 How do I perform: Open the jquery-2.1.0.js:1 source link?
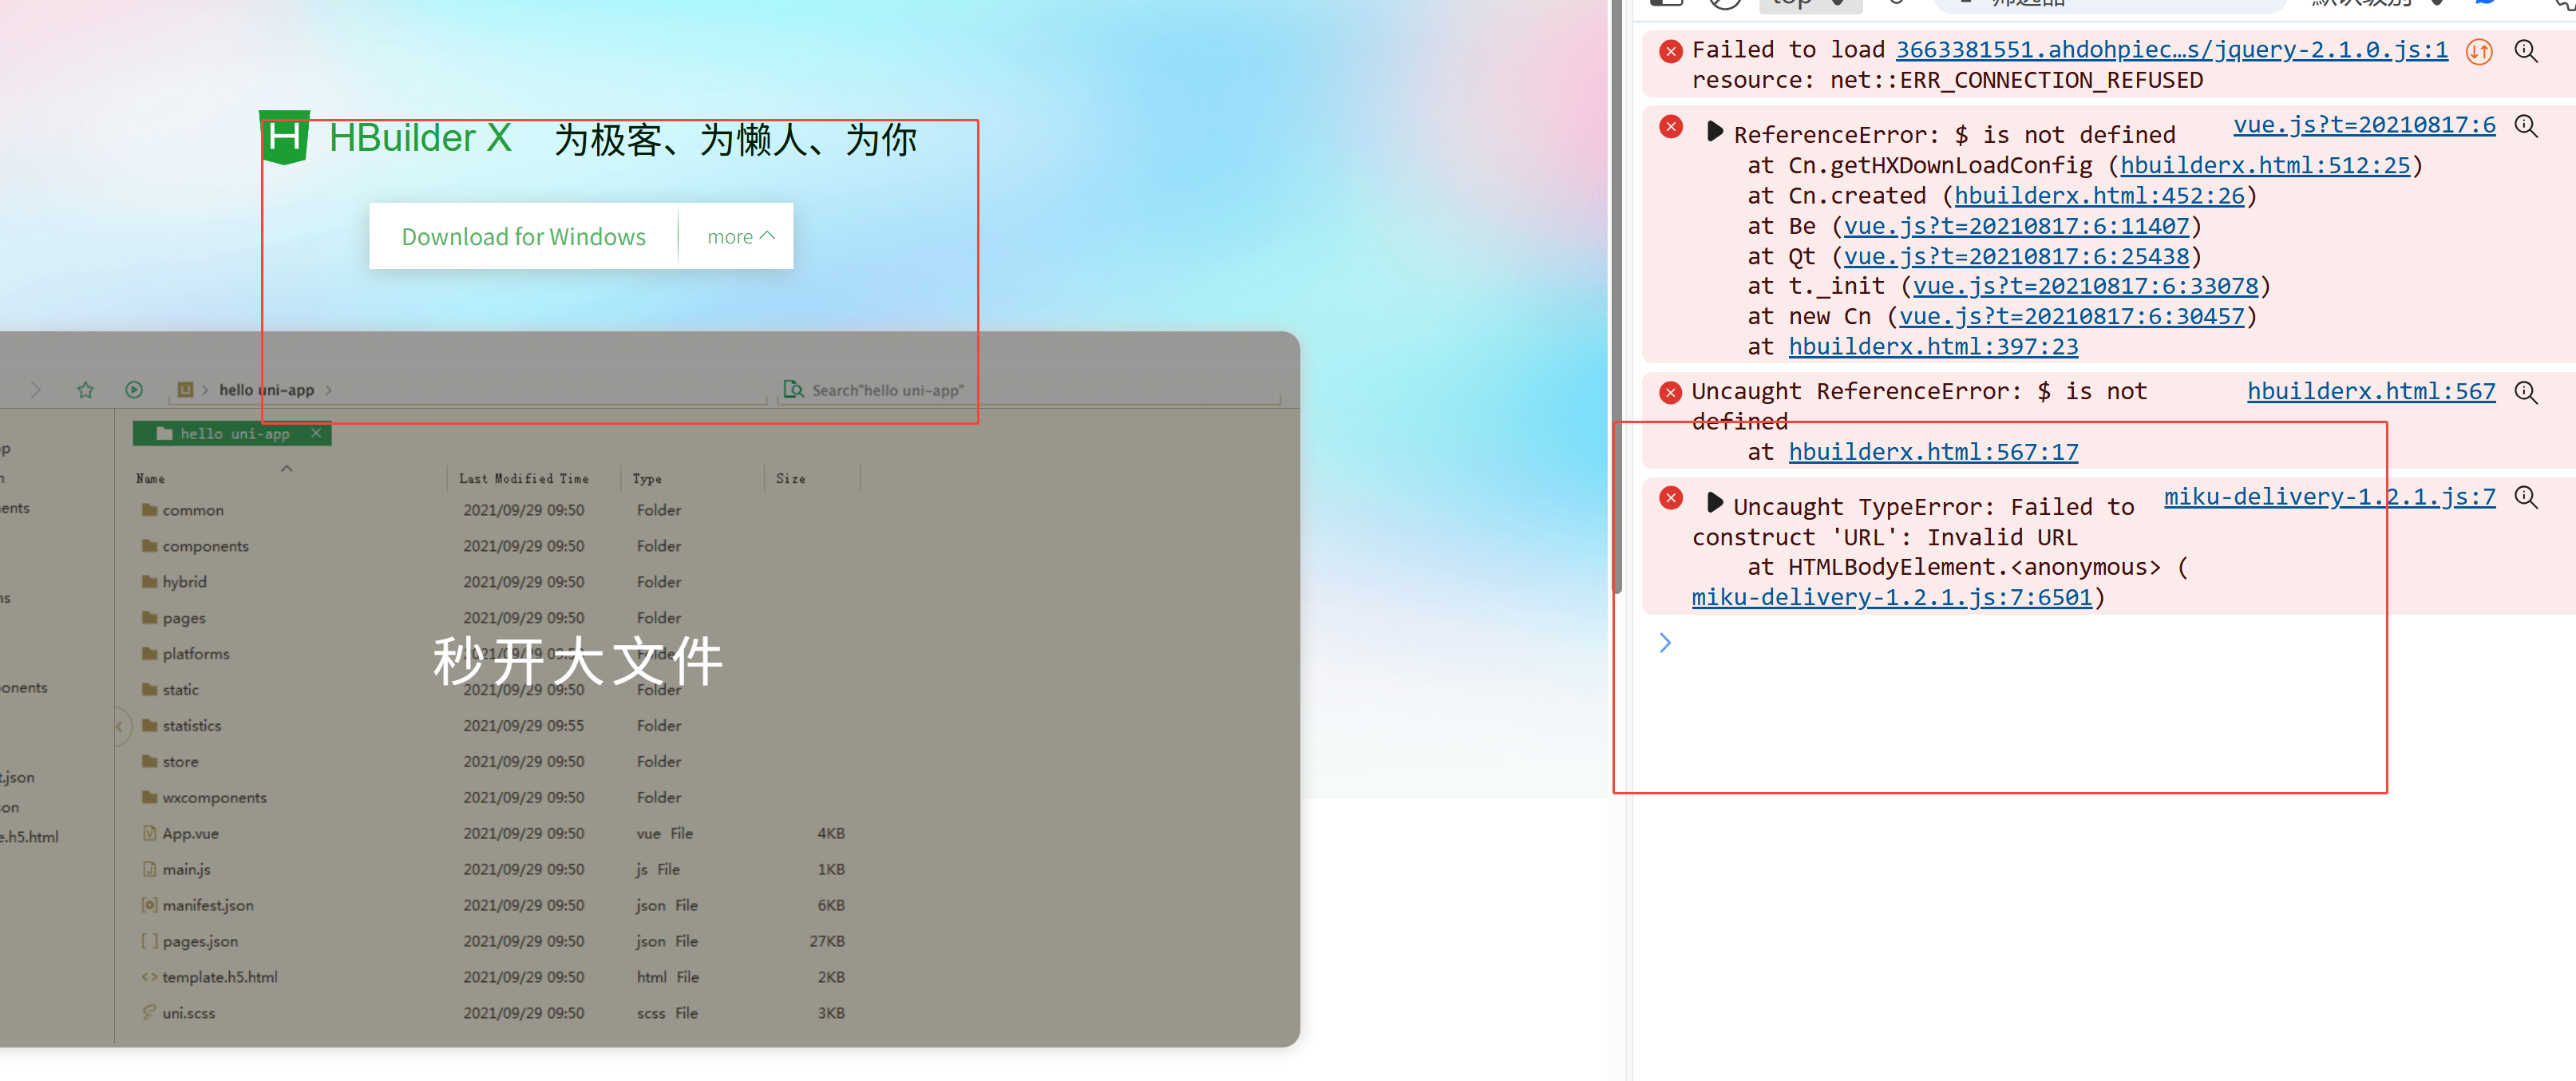pos(2171,49)
